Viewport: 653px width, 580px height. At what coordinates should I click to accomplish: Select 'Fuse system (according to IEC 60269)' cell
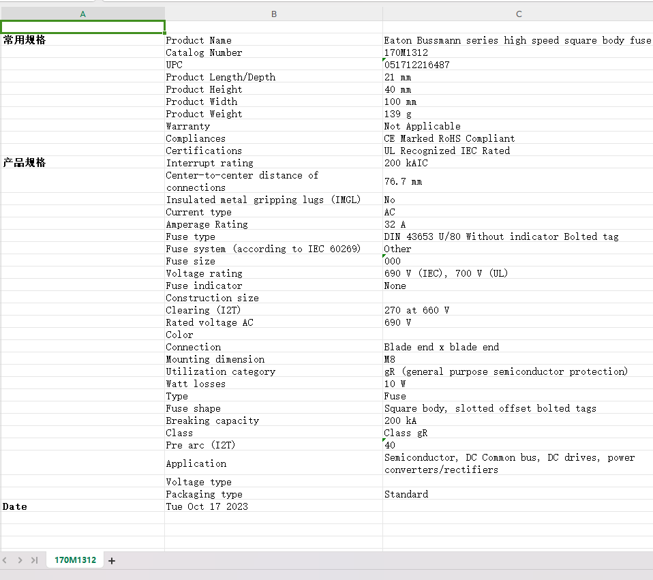point(273,249)
